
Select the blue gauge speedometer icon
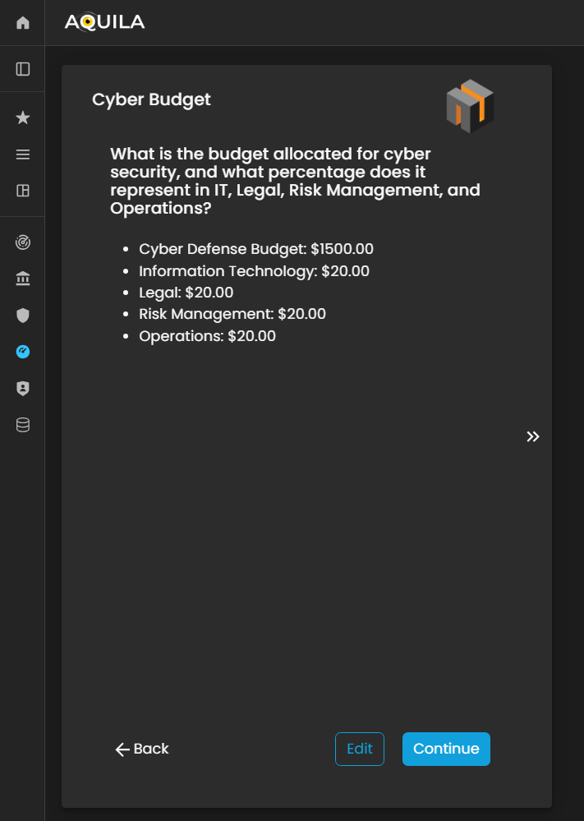point(23,352)
